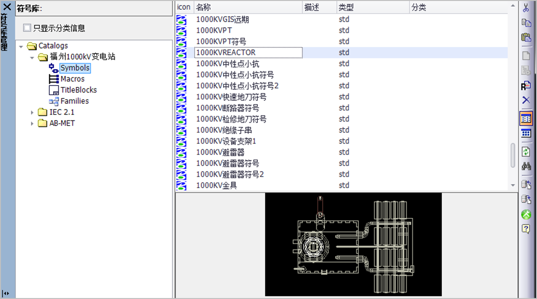Click the binoculars search icon
This screenshot has width=537, height=299.
[x=526, y=166]
